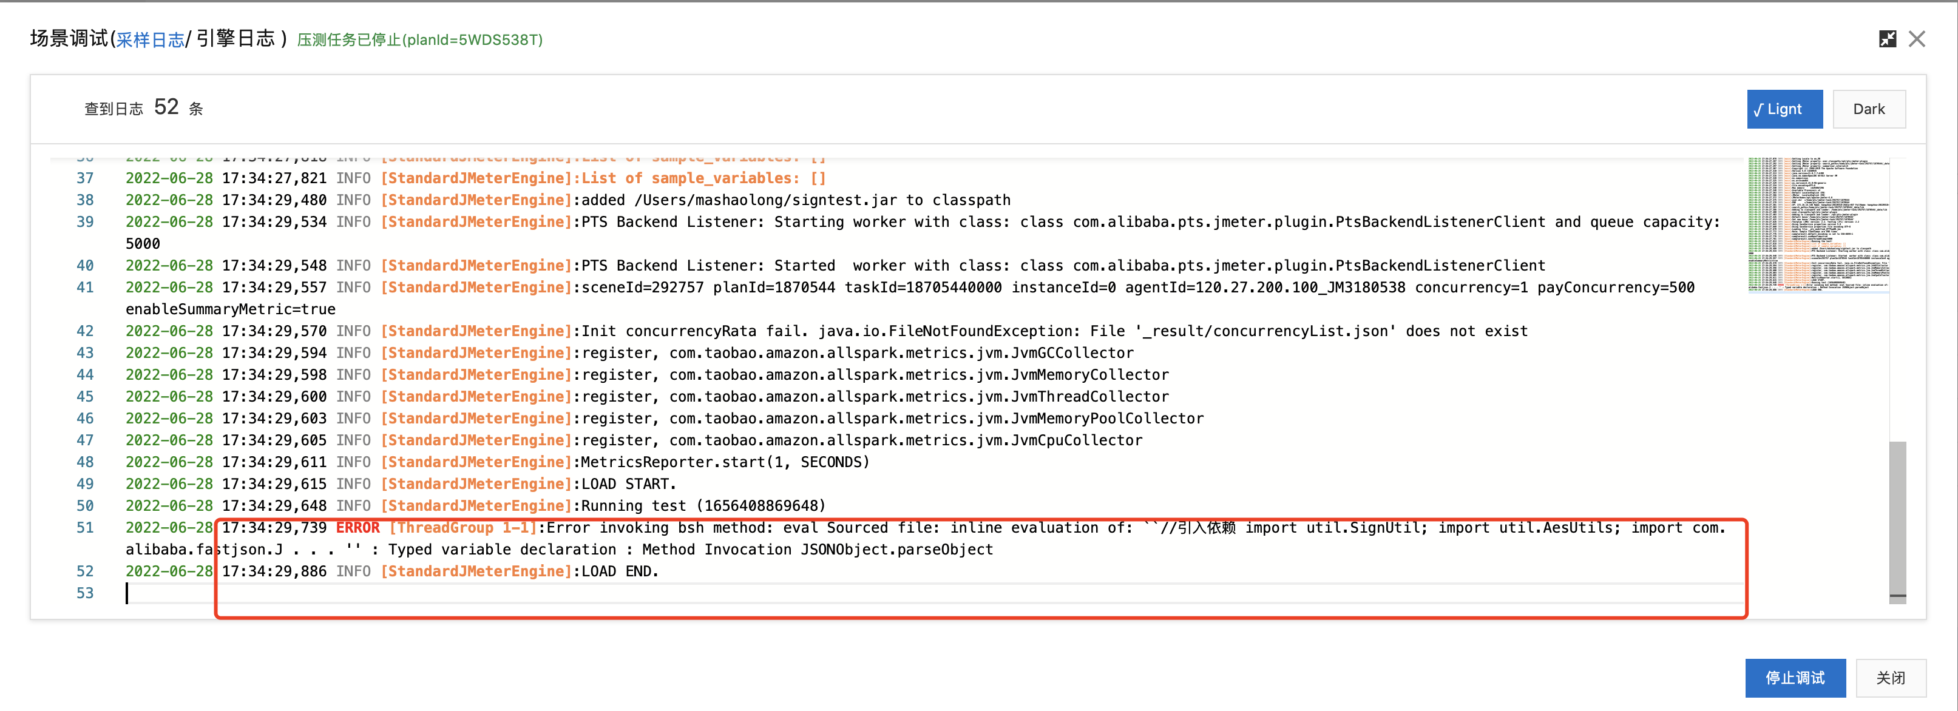
Task: Click the log minimap overview
Action: coord(1817,225)
